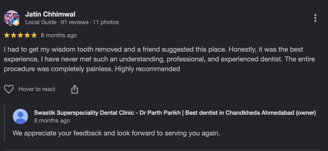Share this review using the share icon

point(75,89)
